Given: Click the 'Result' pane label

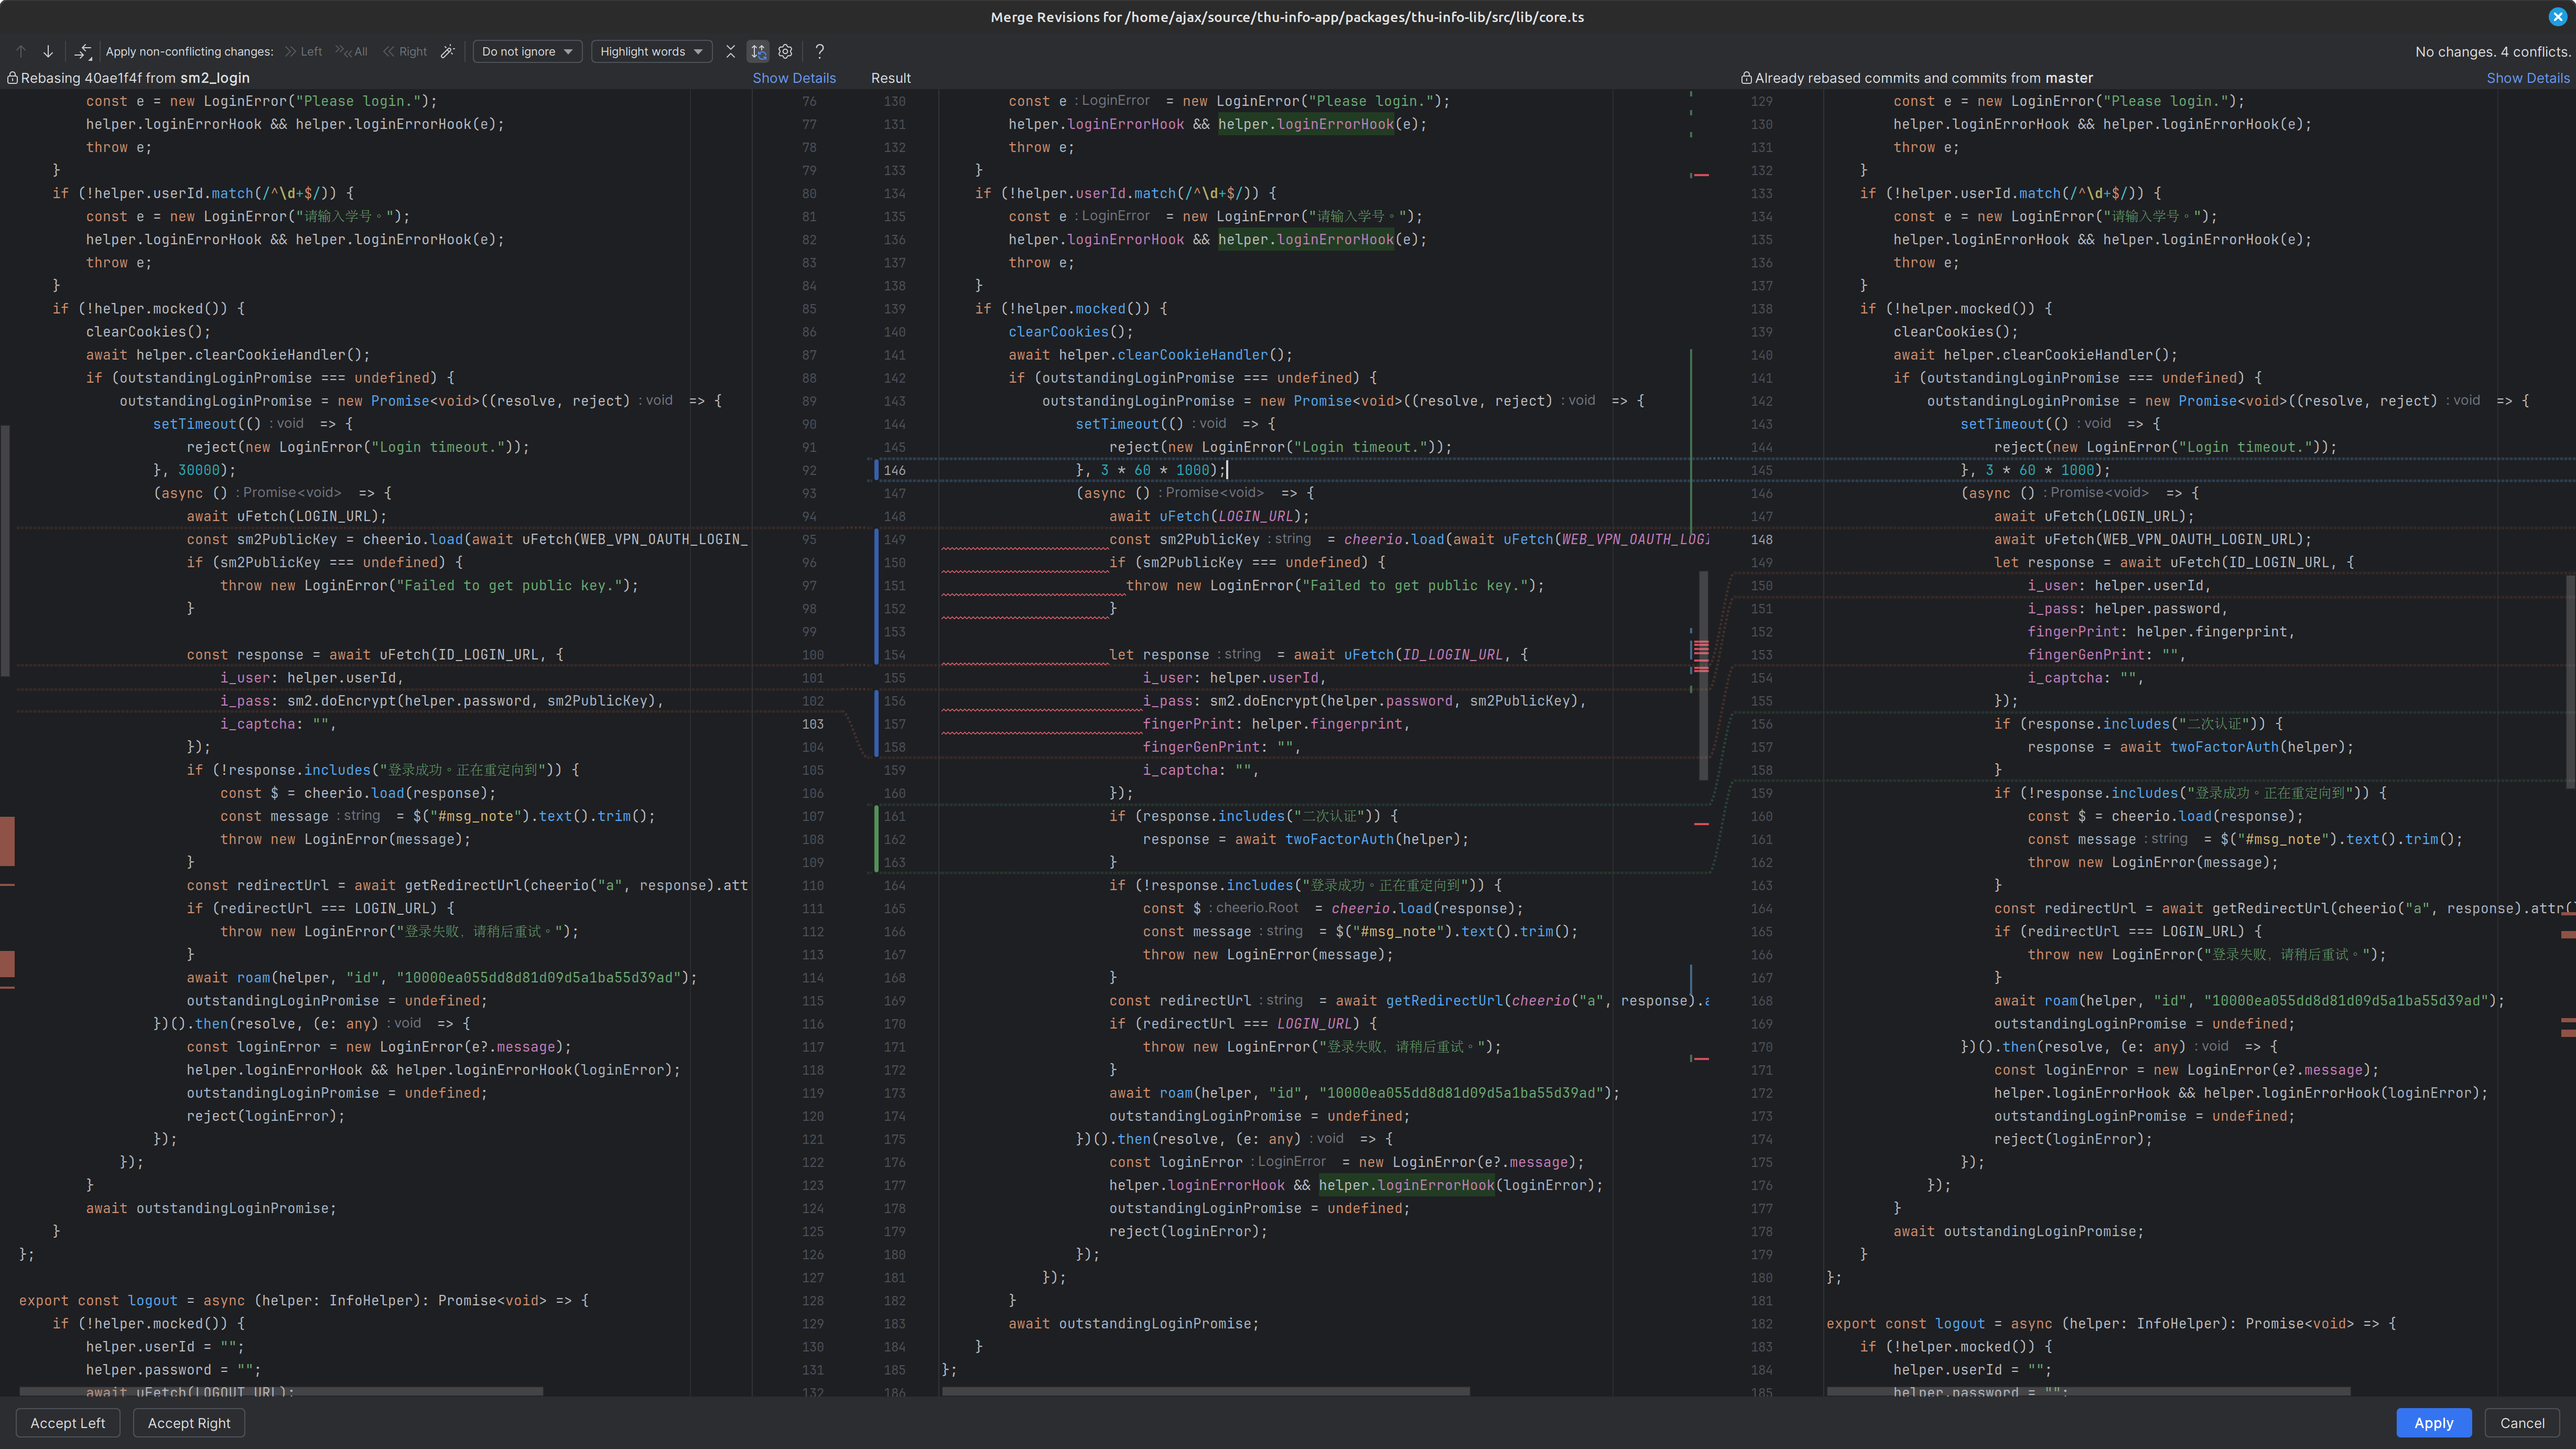Looking at the screenshot, I should pyautogui.click(x=890, y=78).
